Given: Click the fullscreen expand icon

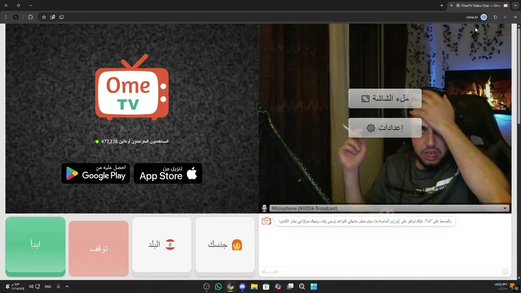Looking at the screenshot, I should coord(366,98).
